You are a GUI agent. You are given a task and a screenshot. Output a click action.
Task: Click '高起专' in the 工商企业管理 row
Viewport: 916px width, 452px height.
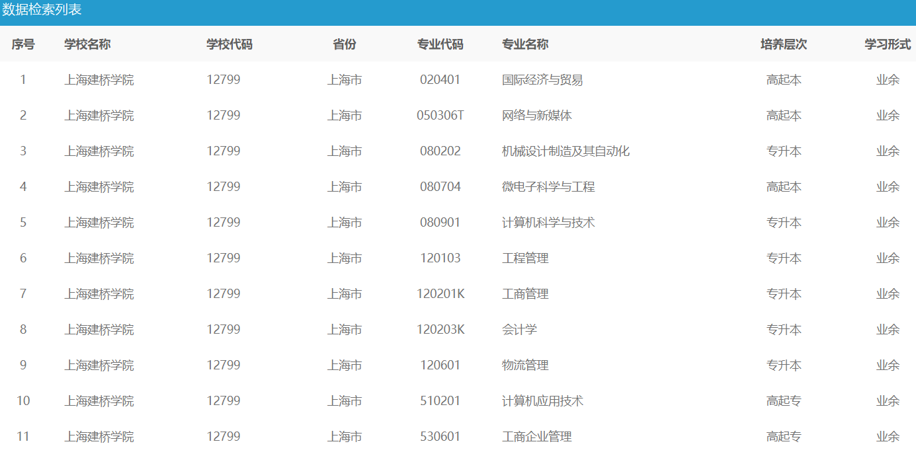(x=784, y=437)
